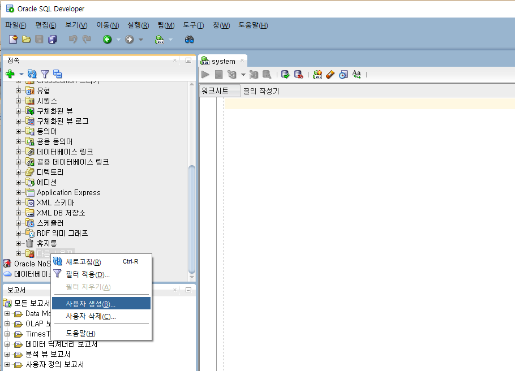Refresh connections with the refresh icon

pos(32,74)
